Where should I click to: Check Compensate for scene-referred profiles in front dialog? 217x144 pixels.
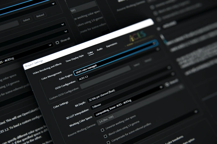coord(108,142)
